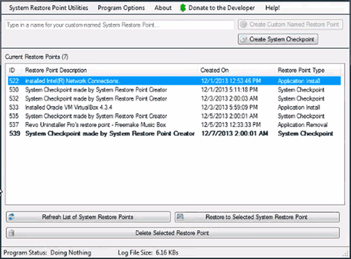The image size is (351, 259).
Task: Click the date 12/1/2013 5:11:18 PM
Action: 229,90
